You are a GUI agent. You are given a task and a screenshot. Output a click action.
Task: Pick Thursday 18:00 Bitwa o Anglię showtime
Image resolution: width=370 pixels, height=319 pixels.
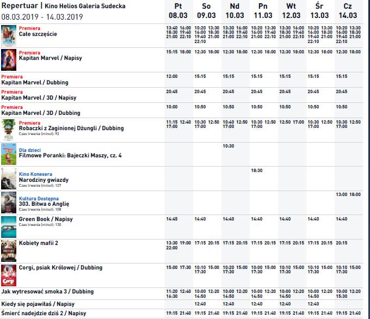coord(355,194)
